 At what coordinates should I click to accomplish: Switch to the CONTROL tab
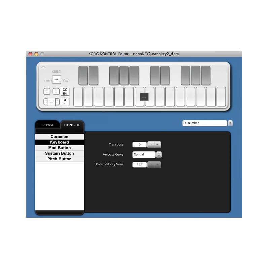pyautogui.click(x=72, y=125)
